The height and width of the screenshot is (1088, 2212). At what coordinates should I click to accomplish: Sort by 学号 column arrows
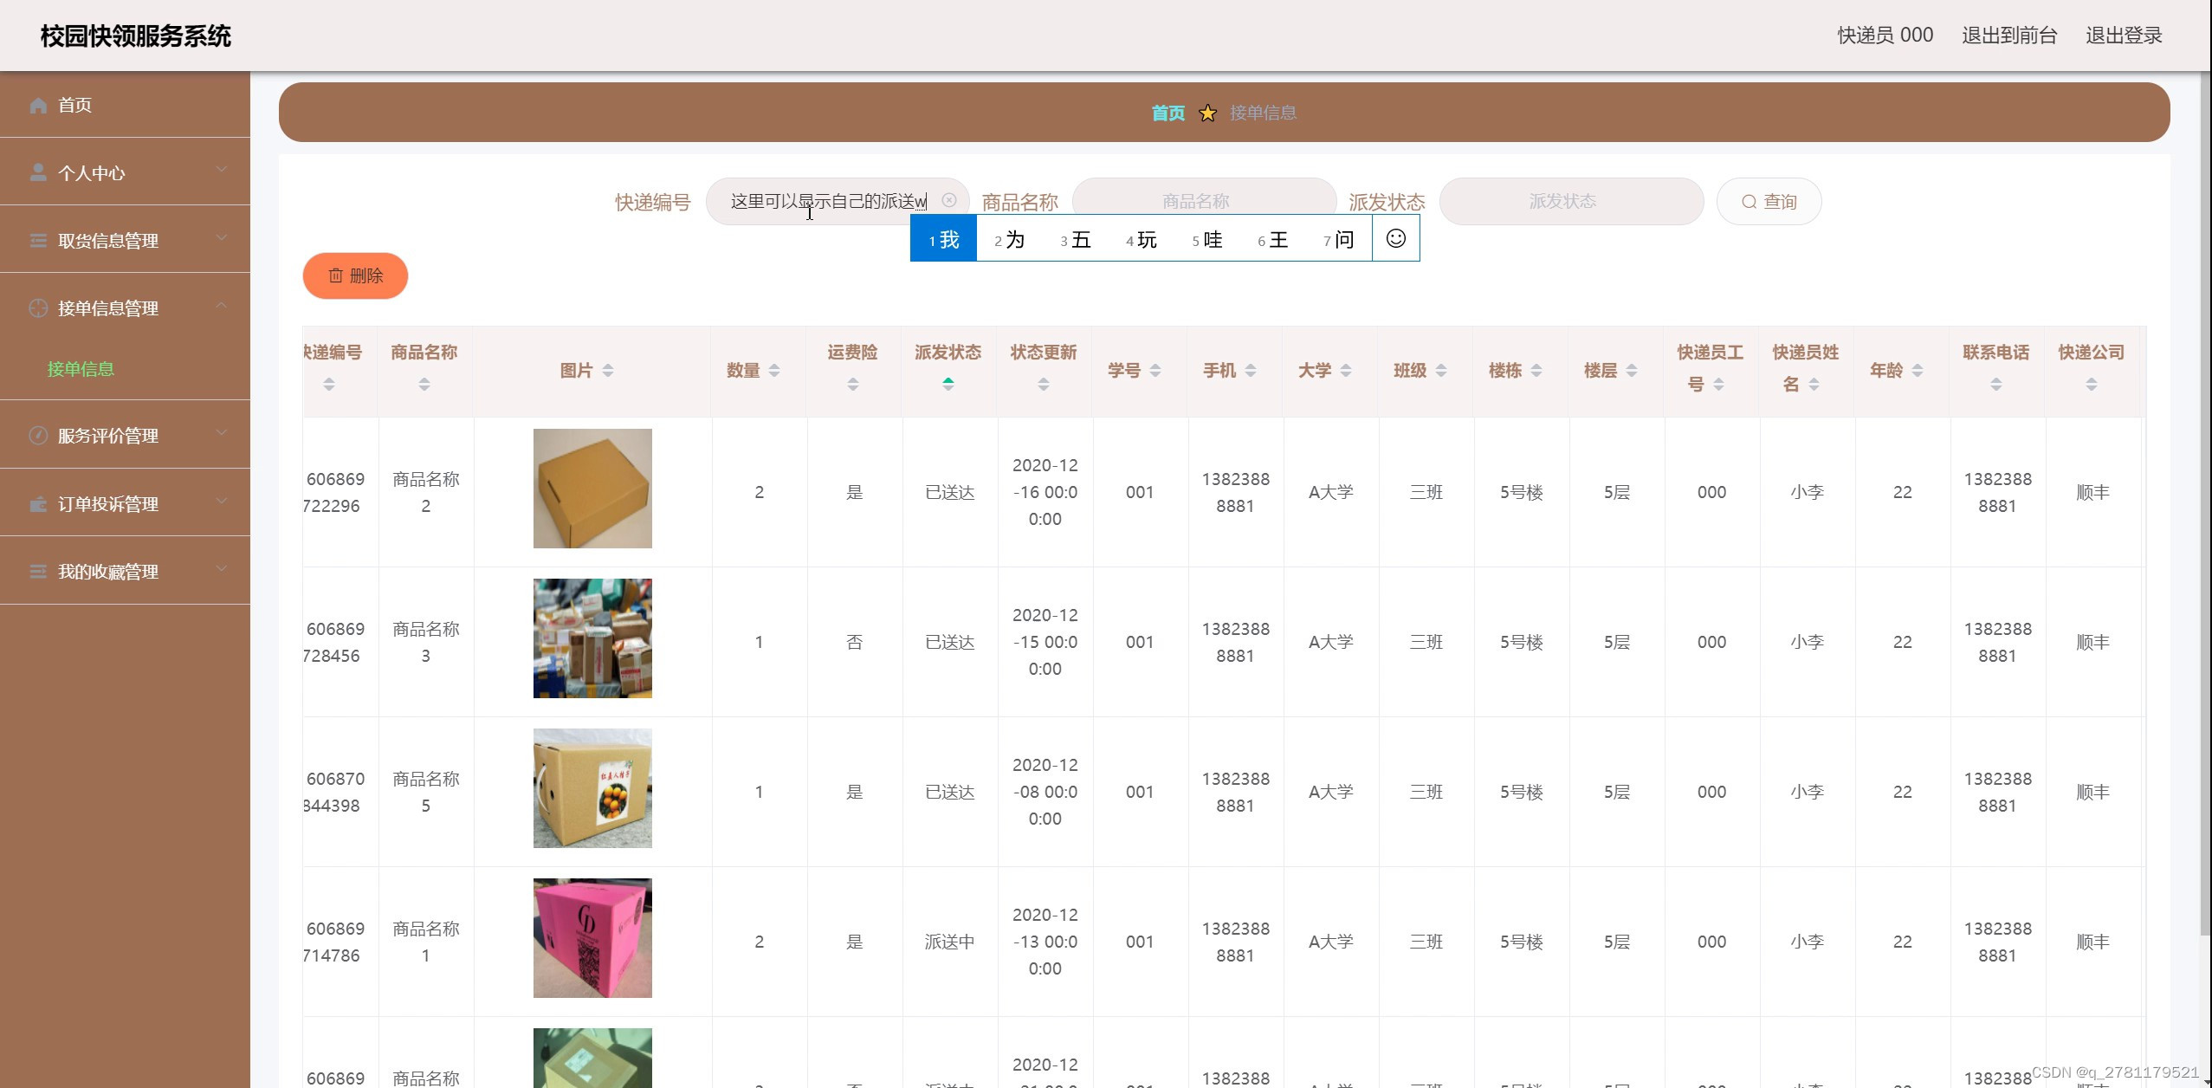click(x=1155, y=370)
